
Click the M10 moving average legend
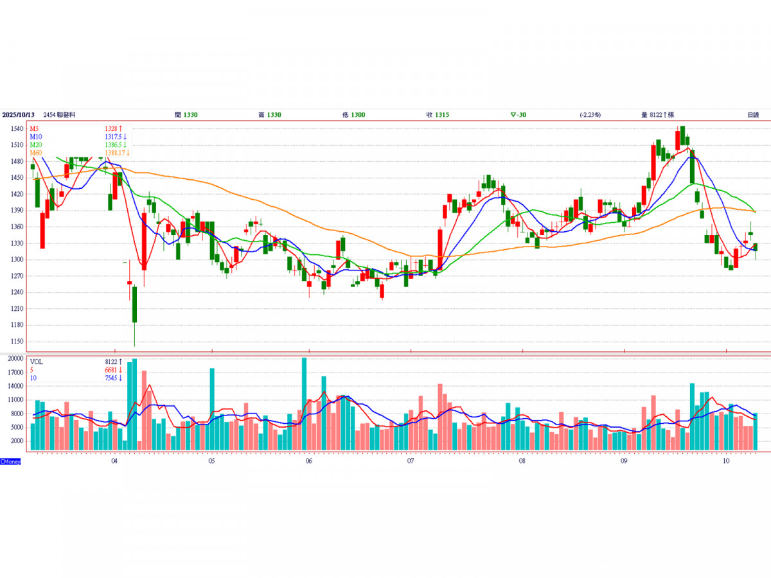coord(36,137)
